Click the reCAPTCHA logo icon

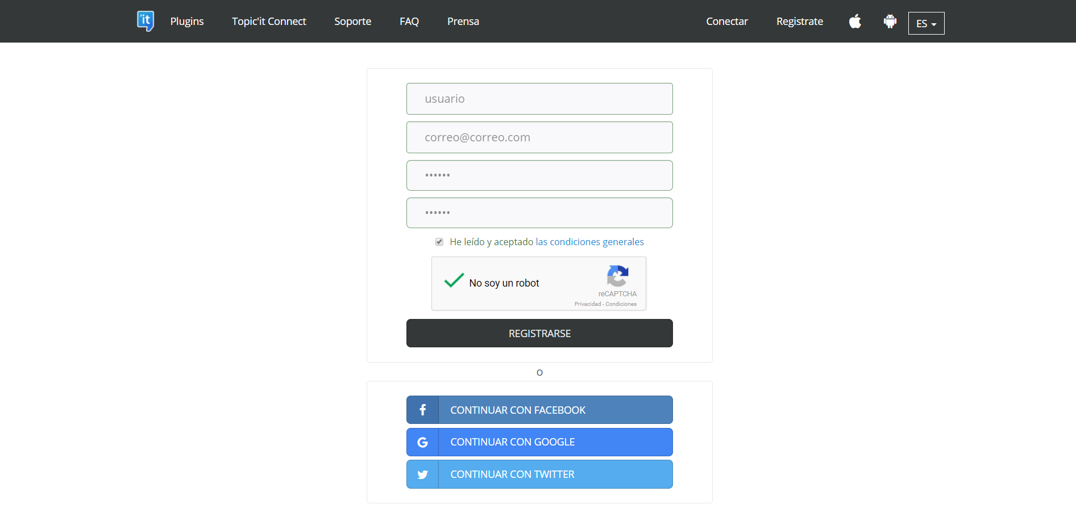coord(617,276)
